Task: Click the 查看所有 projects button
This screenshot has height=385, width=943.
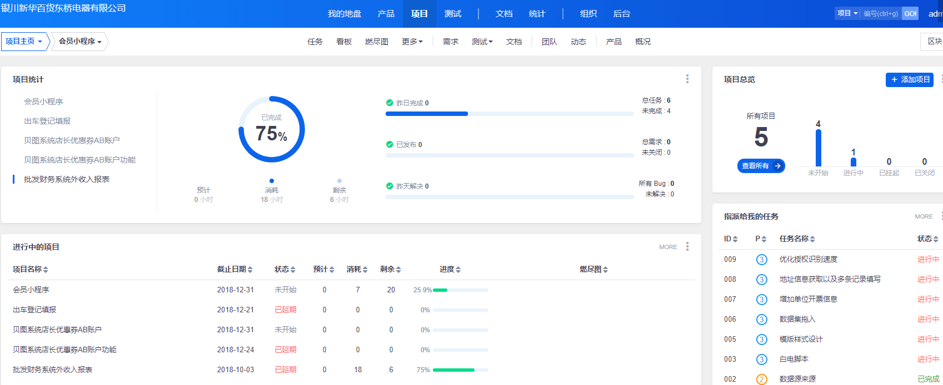Action: 761,166
